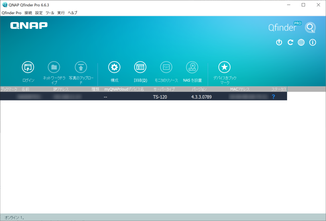
Task: Select the TS-120 server type cell
Action: pyautogui.click(x=160, y=97)
